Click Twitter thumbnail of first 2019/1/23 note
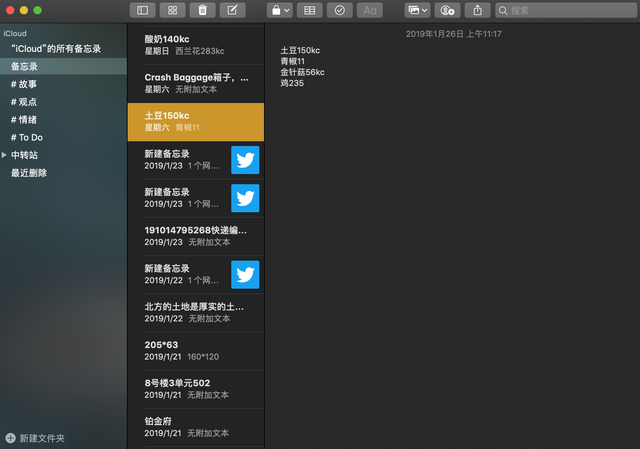This screenshot has height=449, width=640. 245,160
